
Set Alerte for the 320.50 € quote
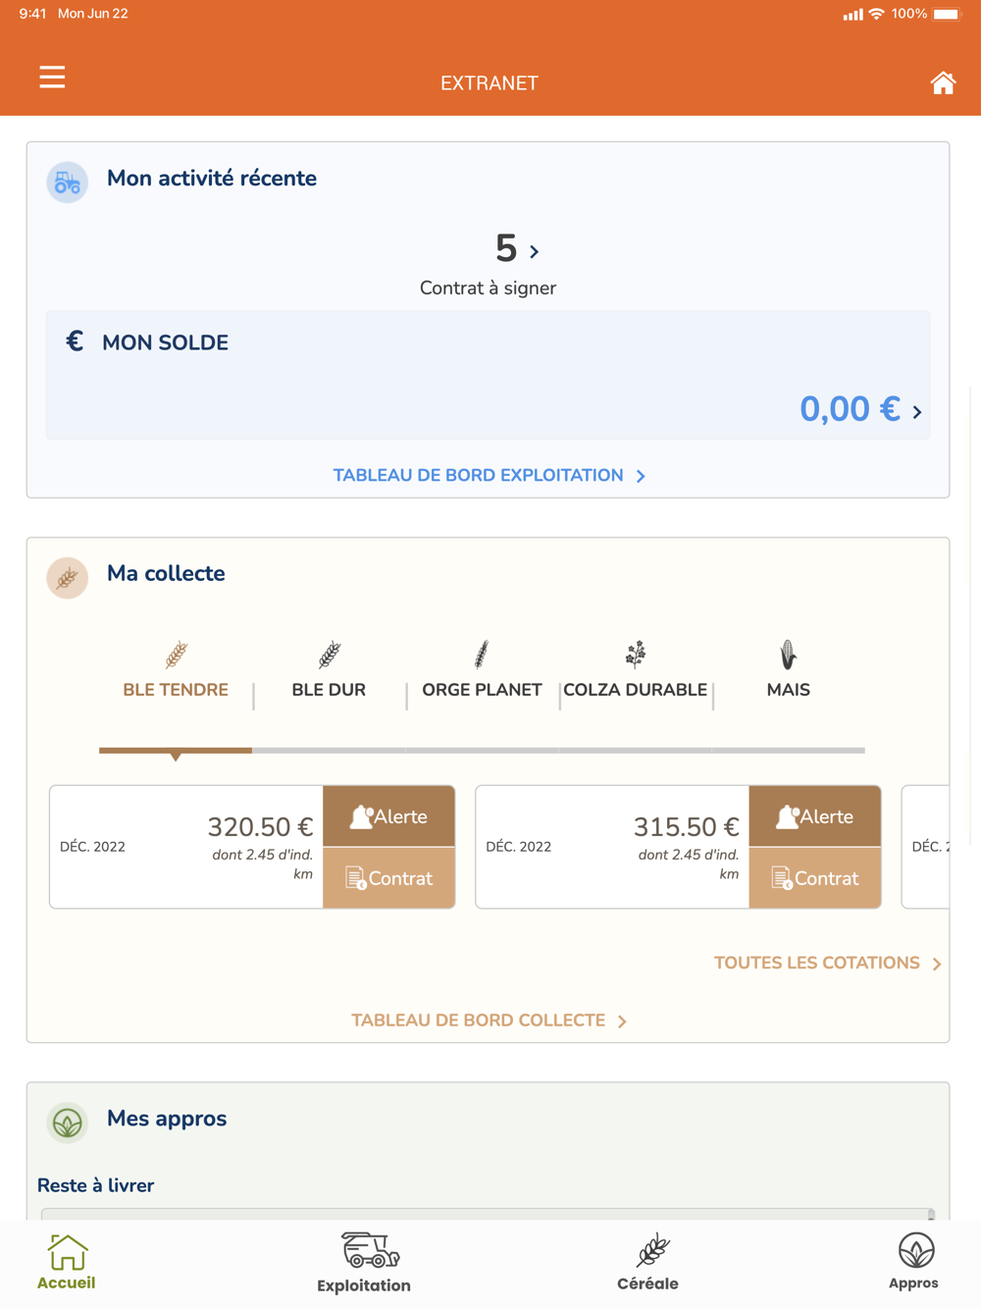coord(388,816)
